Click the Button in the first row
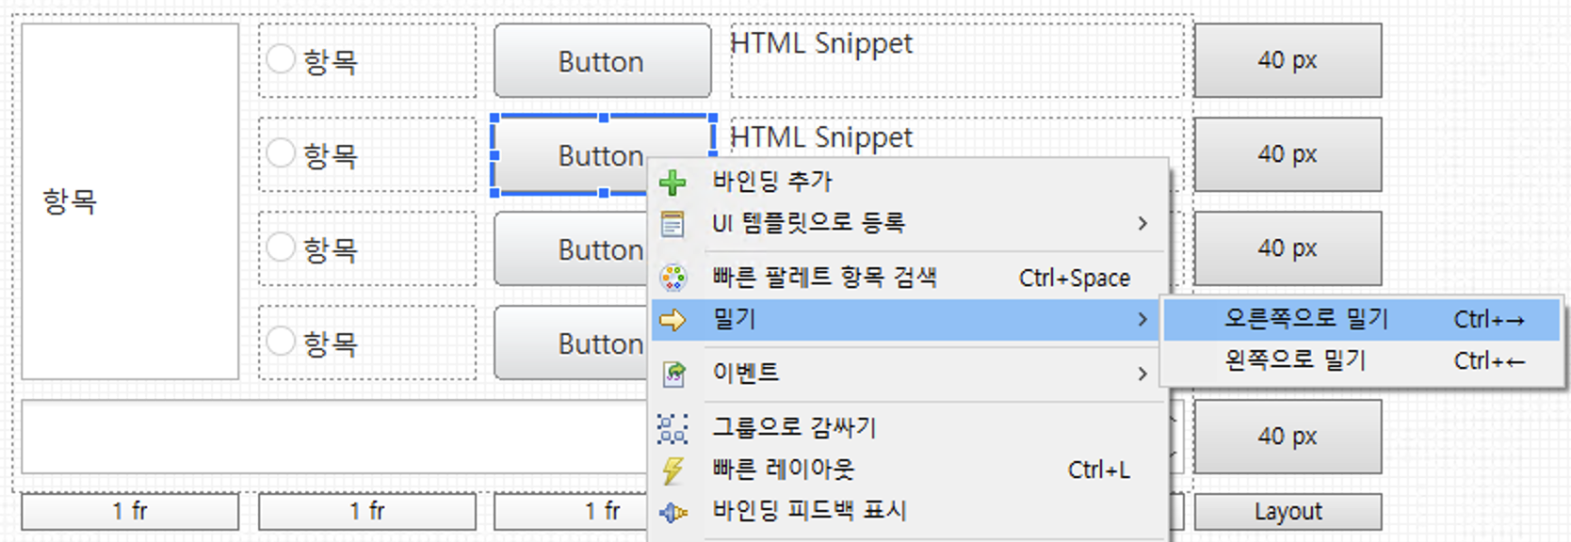Screen dimensions: 1571x542 (x=602, y=61)
